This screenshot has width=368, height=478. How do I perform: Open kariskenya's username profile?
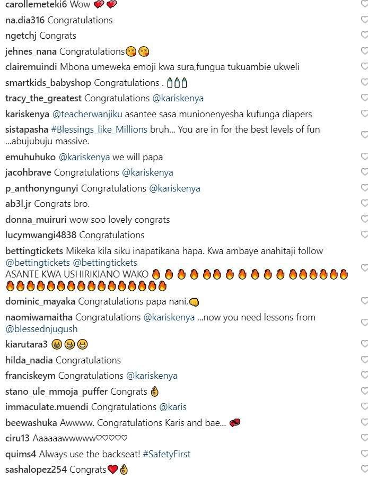tap(27, 114)
